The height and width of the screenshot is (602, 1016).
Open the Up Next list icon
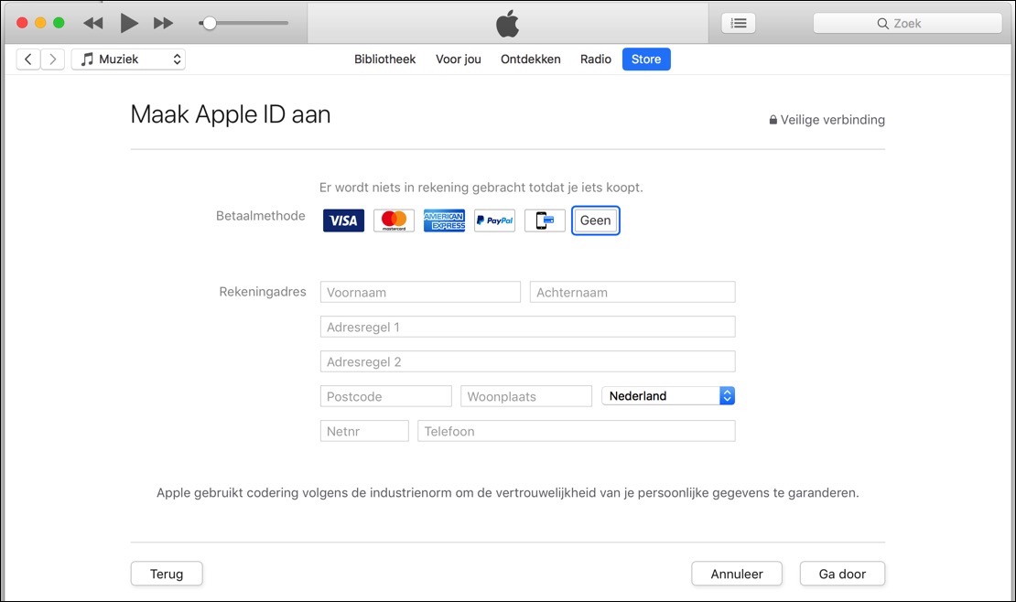coord(738,23)
